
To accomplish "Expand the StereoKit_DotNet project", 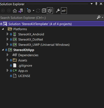I will click(x=8, y=39).
